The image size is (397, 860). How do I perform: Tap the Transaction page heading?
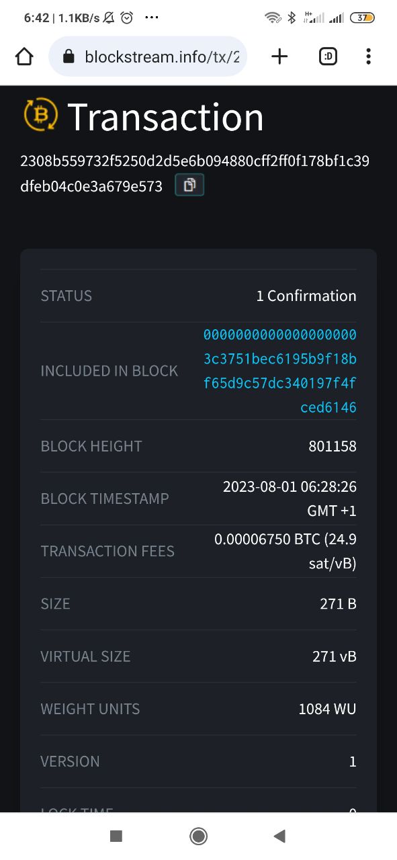coord(165,116)
